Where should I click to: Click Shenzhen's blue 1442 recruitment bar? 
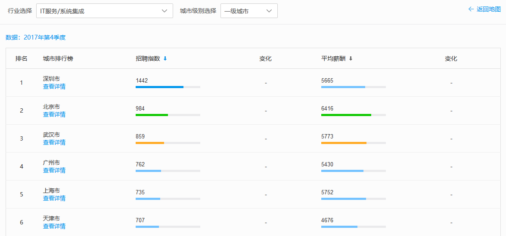pos(159,87)
